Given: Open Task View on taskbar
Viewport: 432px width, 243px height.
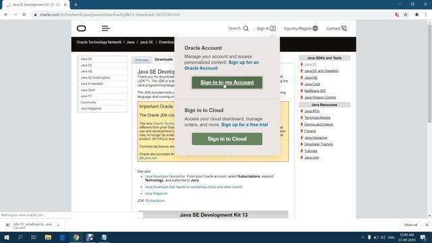Looking at the screenshot, I should [34, 237].
